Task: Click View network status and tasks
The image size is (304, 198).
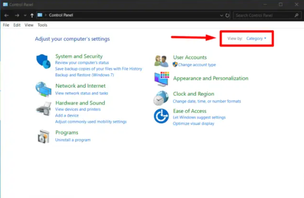Action: (81, 93)
